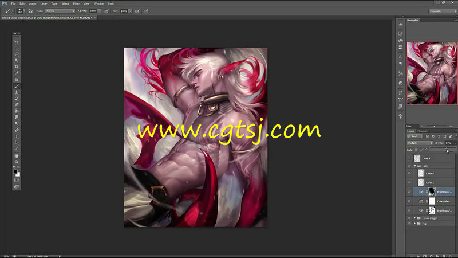This screenshot has height=258, width=458.
Task: Open the File menu
Action: click(x=13, y=4)
